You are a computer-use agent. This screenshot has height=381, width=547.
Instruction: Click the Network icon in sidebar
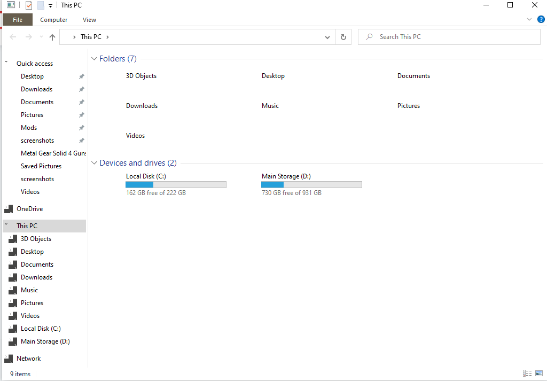point(9,359)
